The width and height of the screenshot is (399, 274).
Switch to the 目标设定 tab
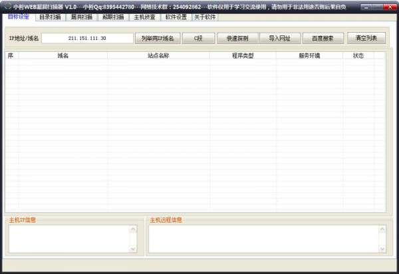coord(19,17)
